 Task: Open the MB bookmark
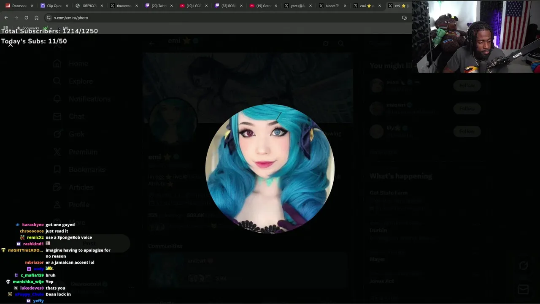pos(63,28)
